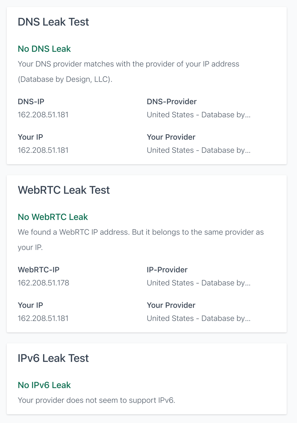This screenshot has width=297, height=423.
Task: Click the WebRTC-IP label
Action: point(39,270)
